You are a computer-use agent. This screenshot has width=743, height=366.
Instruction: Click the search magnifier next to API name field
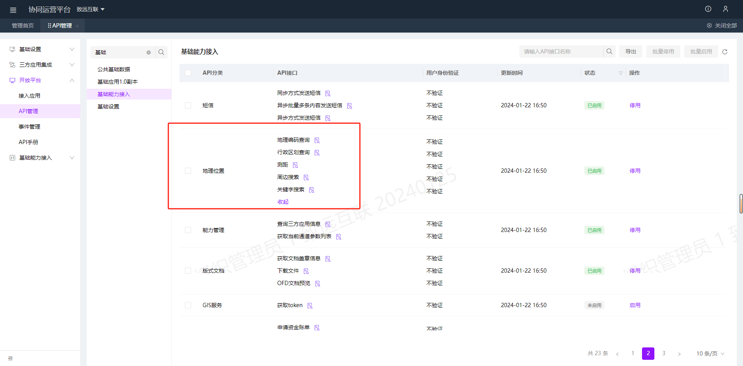(x=609, y=52)
